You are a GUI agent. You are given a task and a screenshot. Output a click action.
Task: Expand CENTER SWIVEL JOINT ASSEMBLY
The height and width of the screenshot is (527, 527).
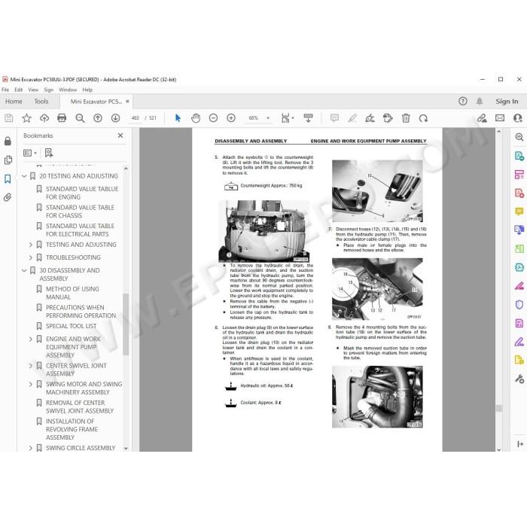pyautogui.click(x=31, y=366)
